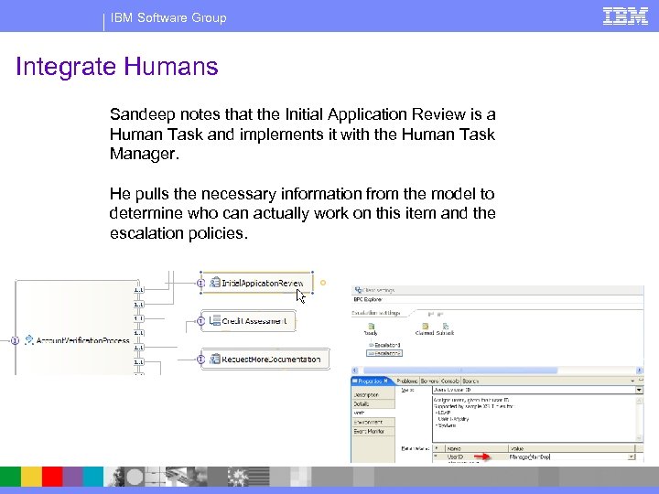
Task: Switch to the Console tab
Action: coord(449,381)
